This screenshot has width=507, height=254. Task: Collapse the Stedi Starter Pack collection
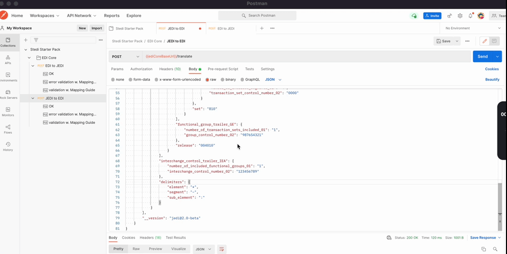point(26,50)
